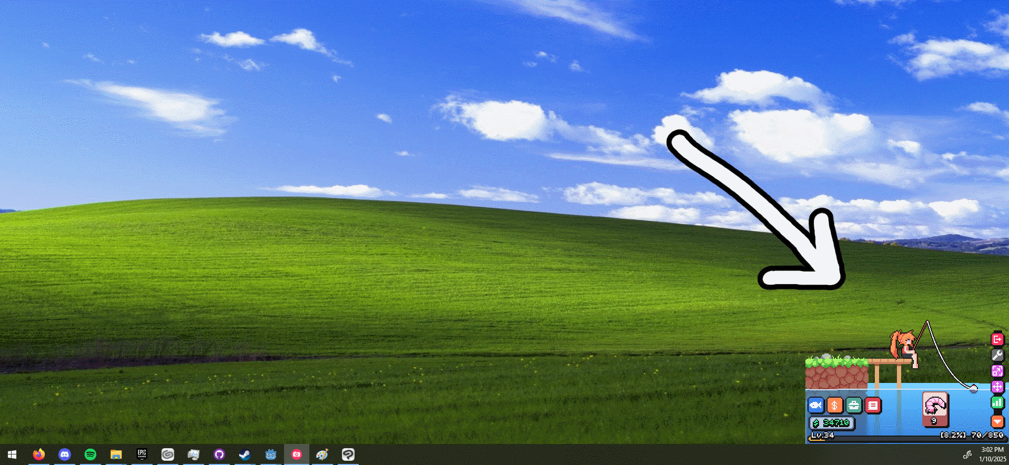Click the caught shrimp card
Image resolution: width=1009 pixels, height=465 pixels.
click(x=935, y=409)
